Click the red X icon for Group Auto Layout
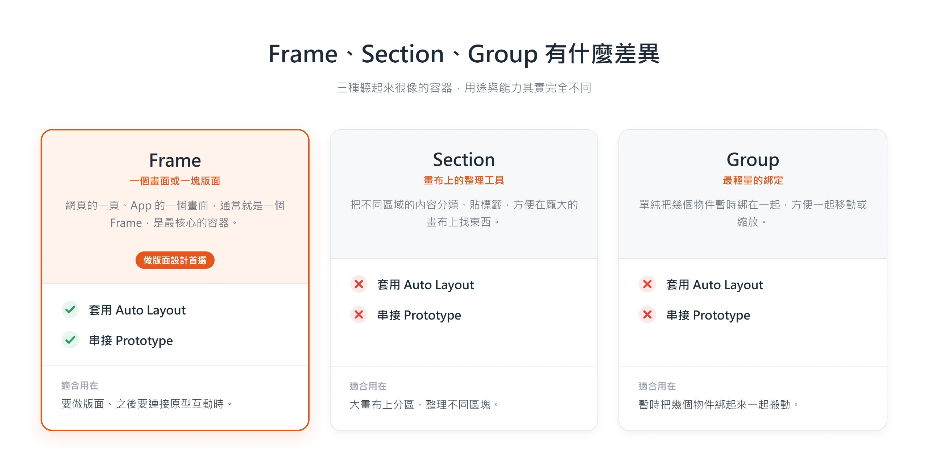Viewport: 928px width, 463px height. click(647, 284)
